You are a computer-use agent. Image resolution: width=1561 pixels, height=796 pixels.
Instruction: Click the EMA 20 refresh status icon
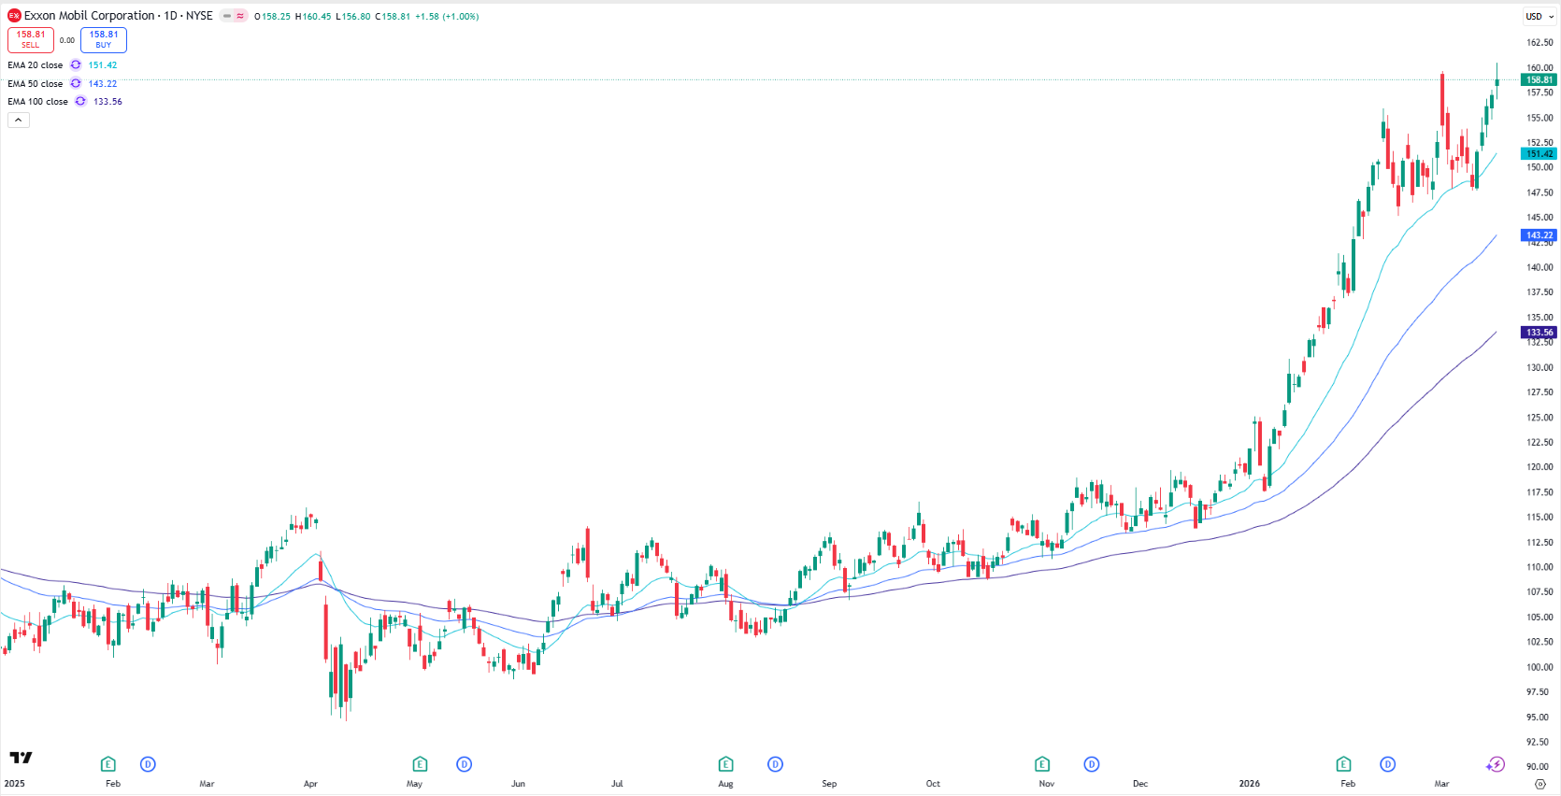point(76,65)
